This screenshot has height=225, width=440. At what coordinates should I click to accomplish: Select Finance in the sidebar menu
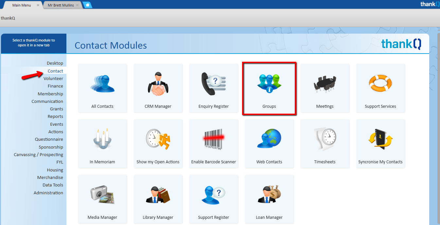pos(55,86)
